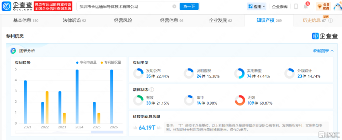342x140 pixels.
Task: Toggle the 专利申请量 legend series
Action: point(86,62)
